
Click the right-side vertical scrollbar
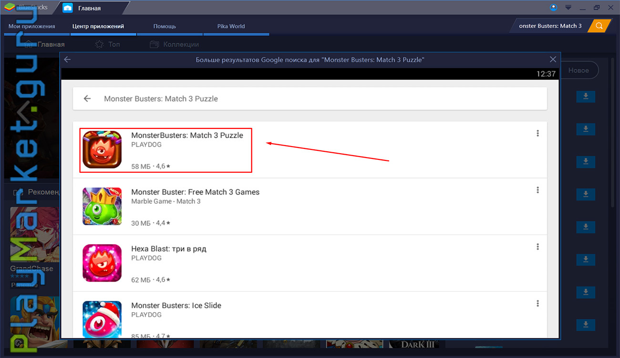(x=613, y=134)
